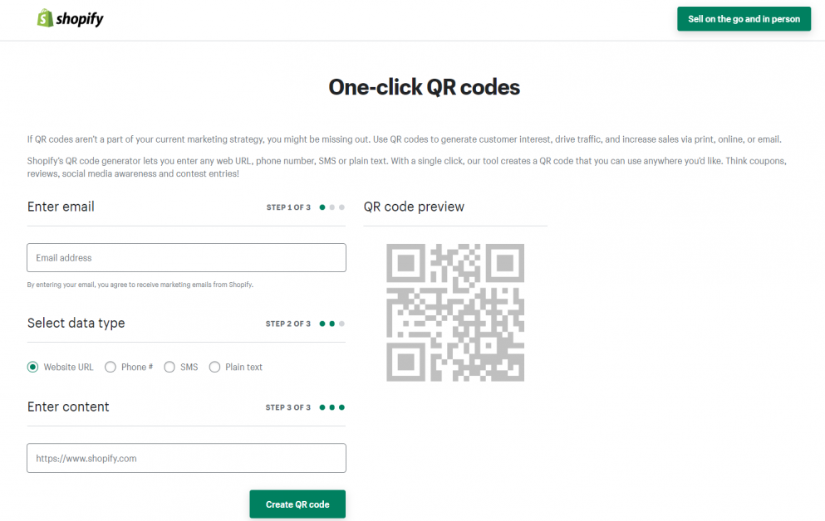The image size is (825, 521).
Task: Click the Create QR code button
Action: [x=297, y=504]
